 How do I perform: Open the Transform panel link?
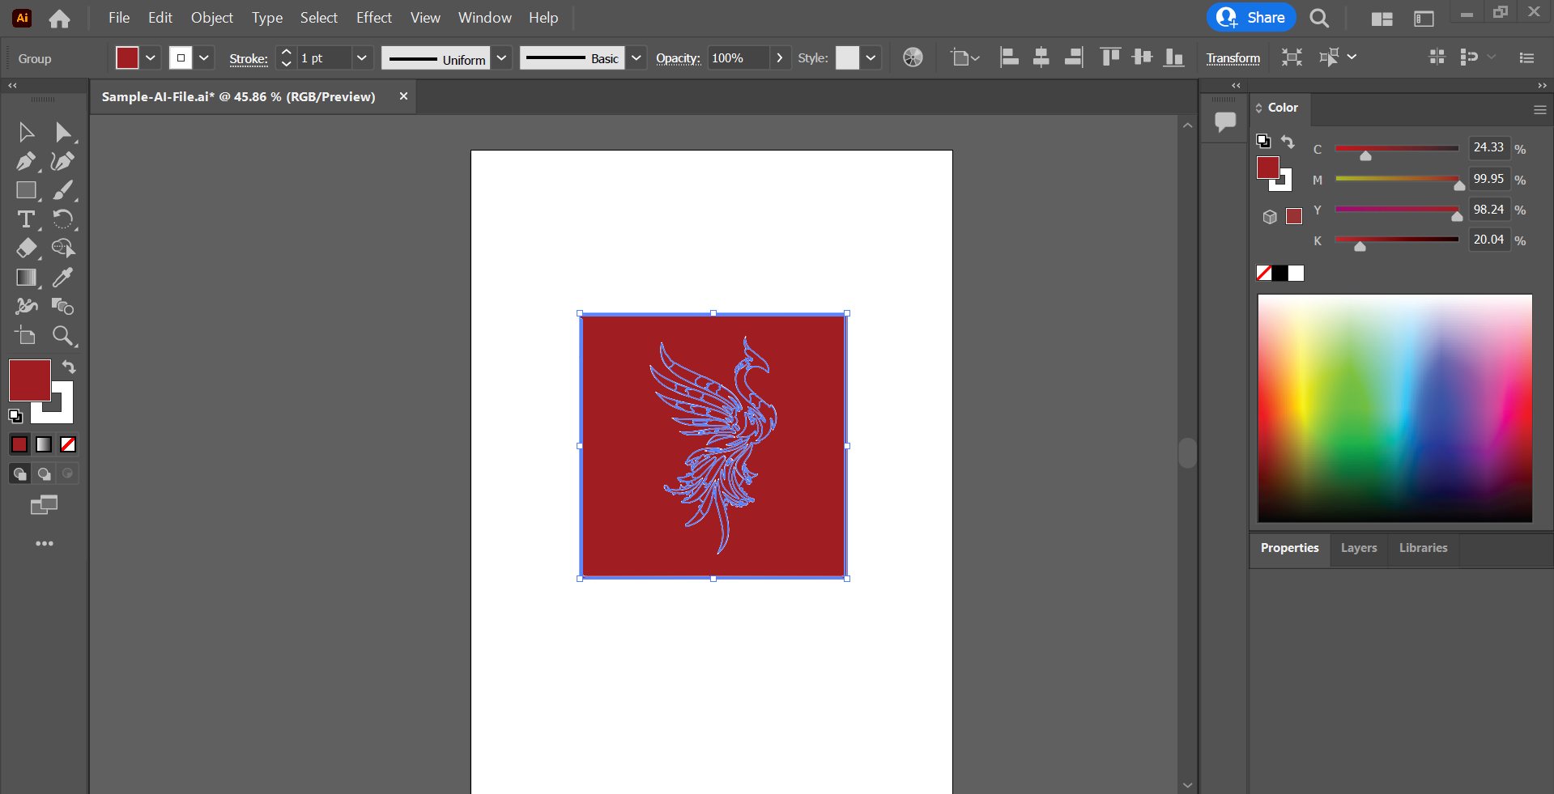tap(1233, 58)
